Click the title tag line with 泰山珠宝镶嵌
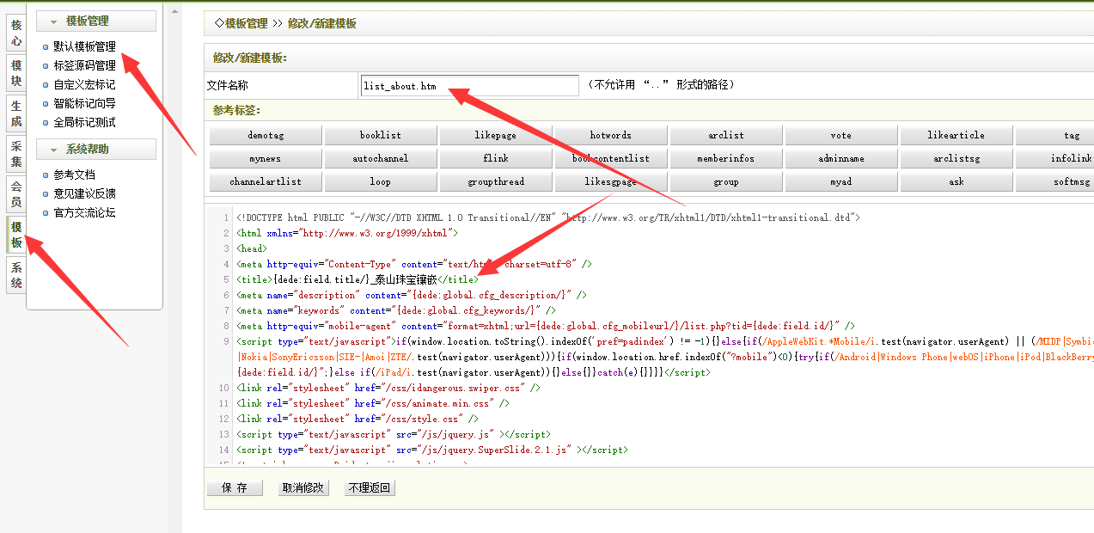This screenshot has height=533, width=1094. 357,279
